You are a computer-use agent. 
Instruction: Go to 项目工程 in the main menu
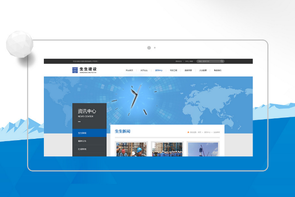(174, 70)
